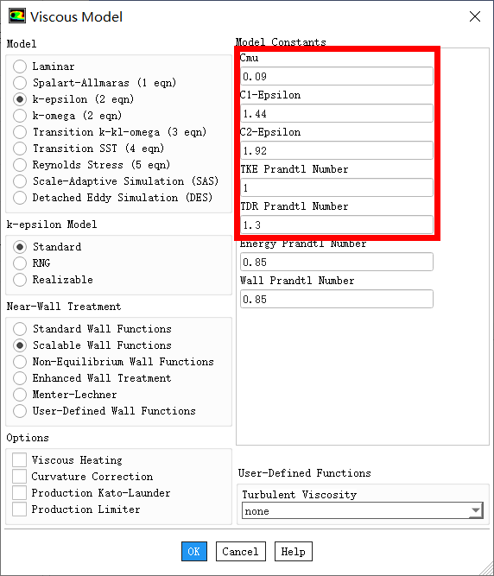The image size is (494, 576).
Task: Pick Transition SST (4 eqn) model
Action: [x=20, y=149]
